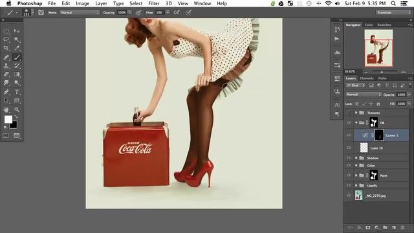414x233 pixels.
Task: Hide the _MG_2270.jpg layer
Action: click(x=349, y=195)
